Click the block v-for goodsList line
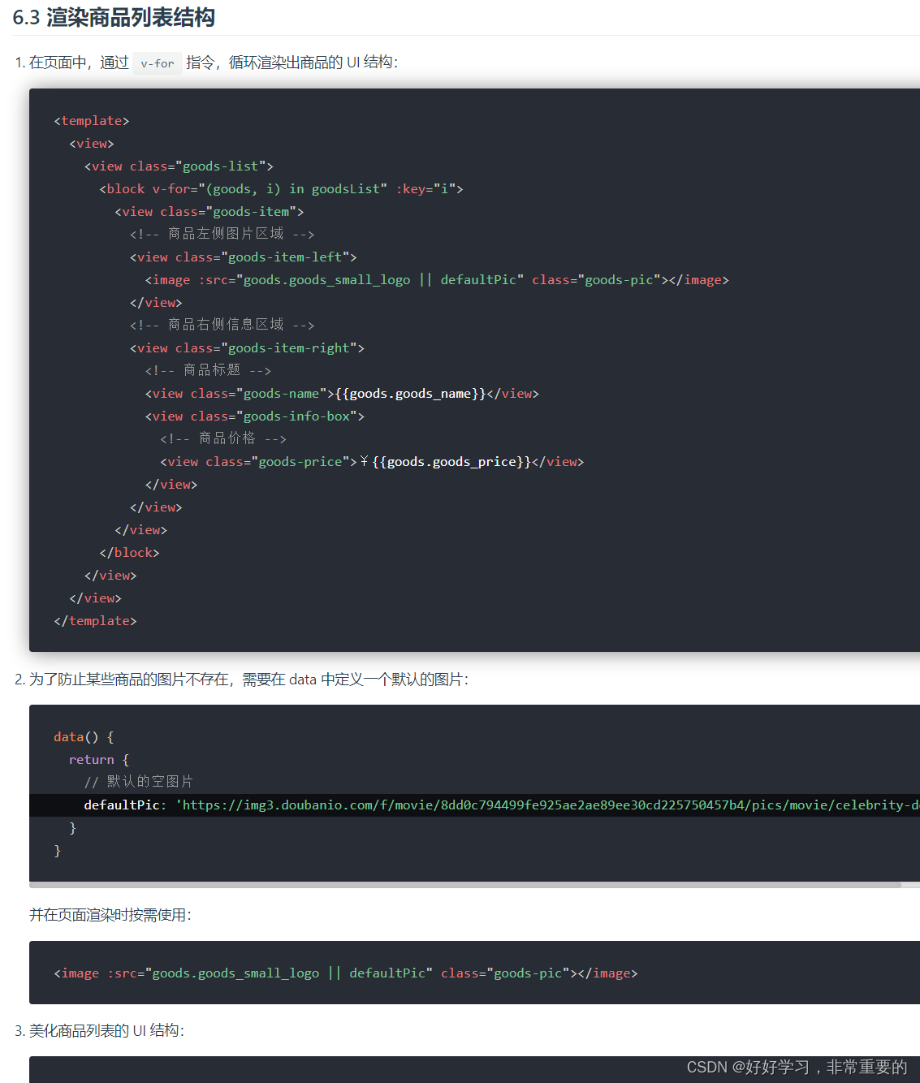Image resolution: width=920 pixels, height=1083 pixels. (281, 189)
